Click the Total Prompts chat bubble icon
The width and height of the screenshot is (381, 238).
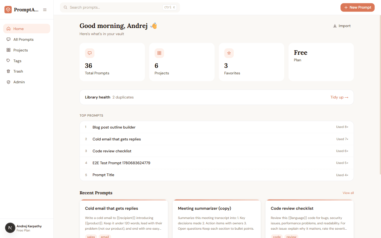90,53
